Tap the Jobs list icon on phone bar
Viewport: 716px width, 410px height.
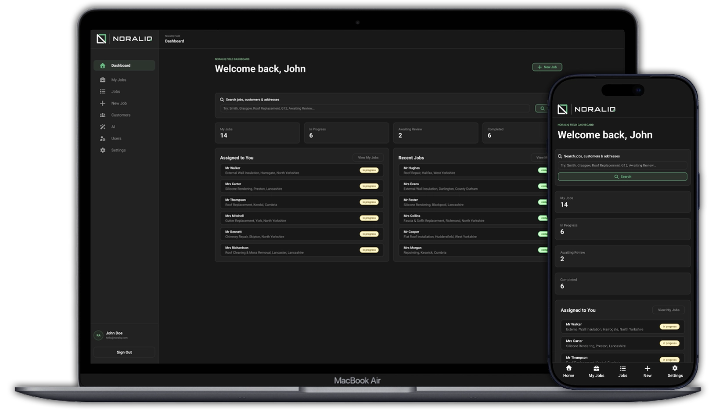pos(622,368)
